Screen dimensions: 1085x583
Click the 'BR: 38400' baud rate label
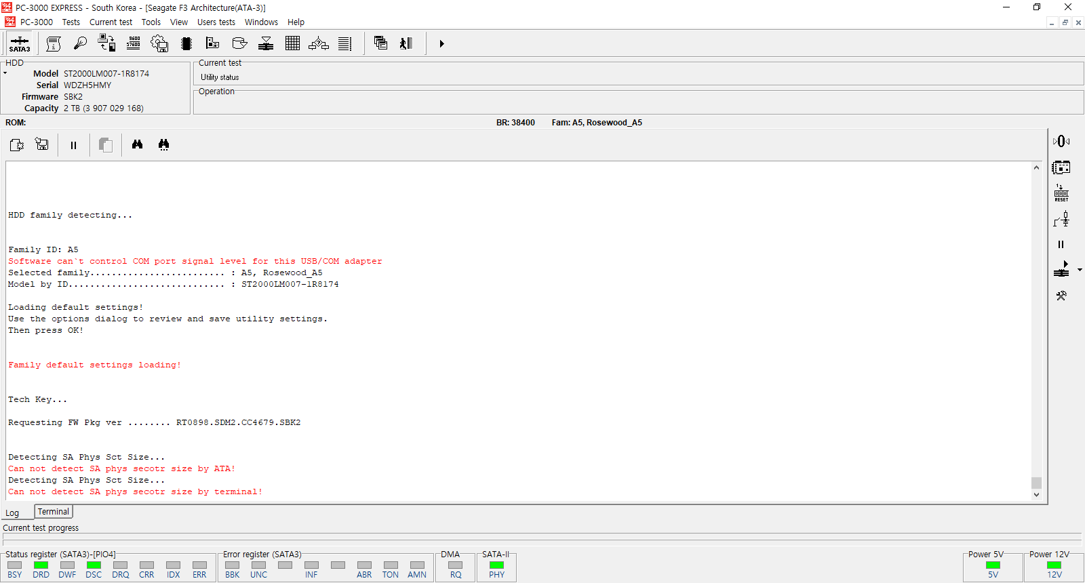515,123
